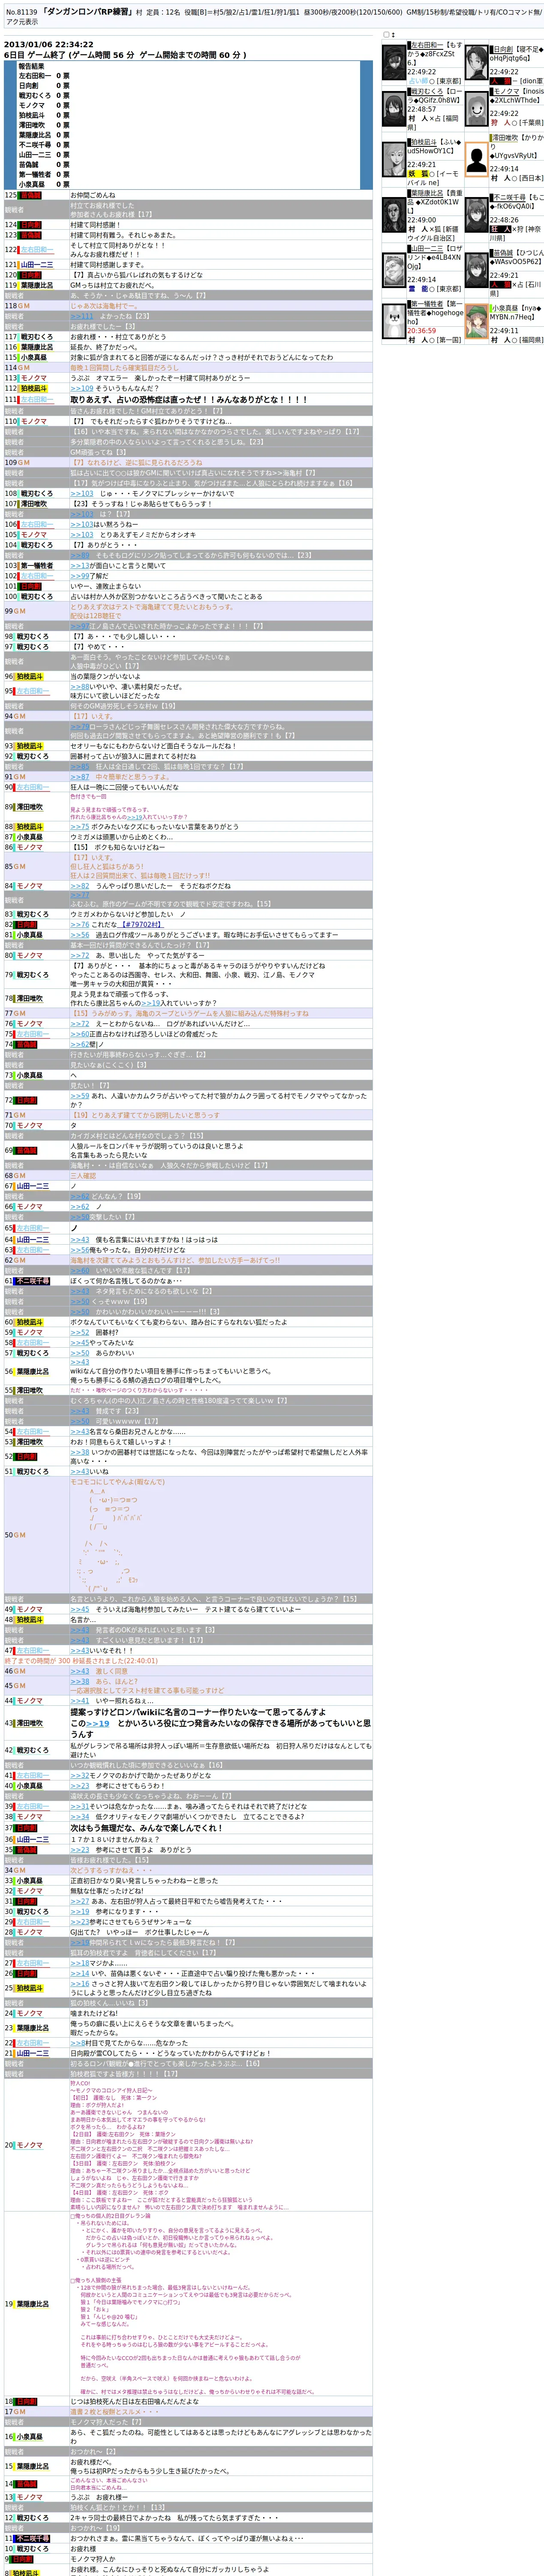Viewport: 544px width, 2576px height.
Task: Follow the >>45 anchor in post 49 by モノクマ
Action: coord(79,1610)
